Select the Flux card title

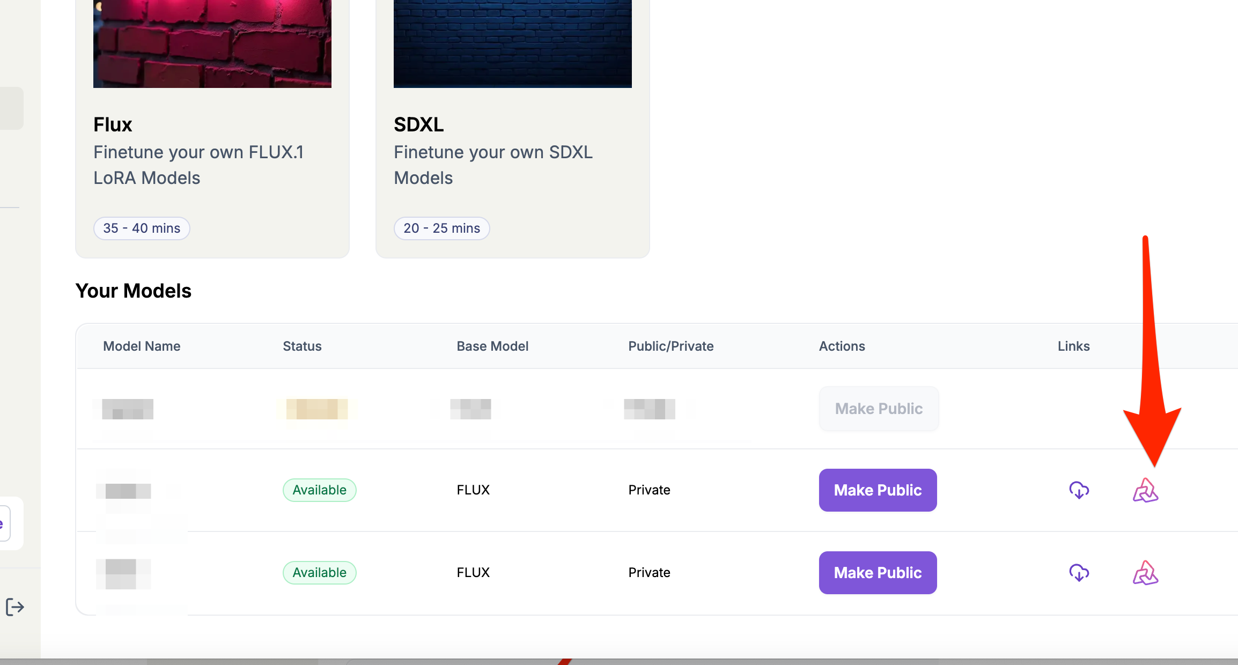(x=113, y=124)
